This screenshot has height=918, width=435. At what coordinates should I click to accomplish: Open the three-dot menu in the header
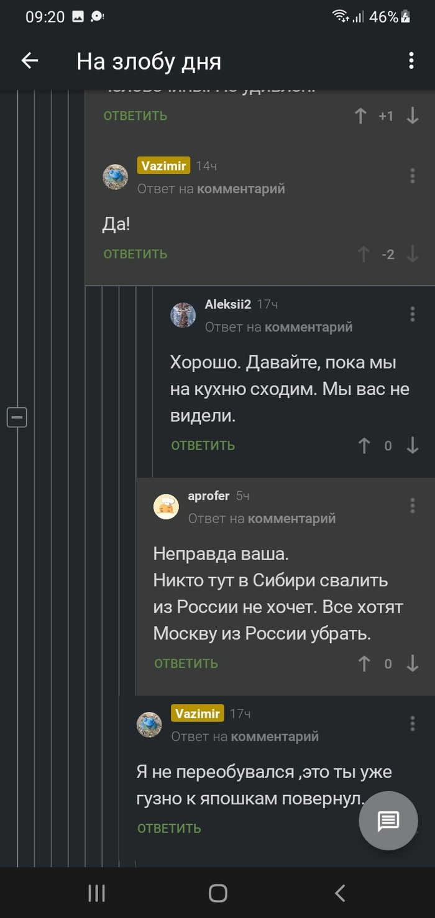[x=411, y=60]
